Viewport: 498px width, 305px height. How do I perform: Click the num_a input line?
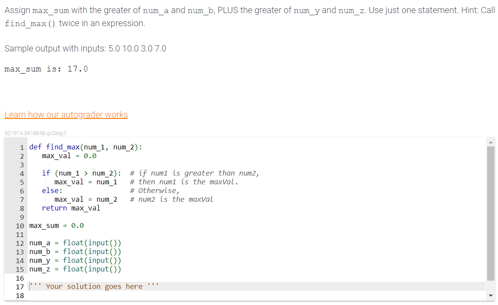click(x=74, y=243)
